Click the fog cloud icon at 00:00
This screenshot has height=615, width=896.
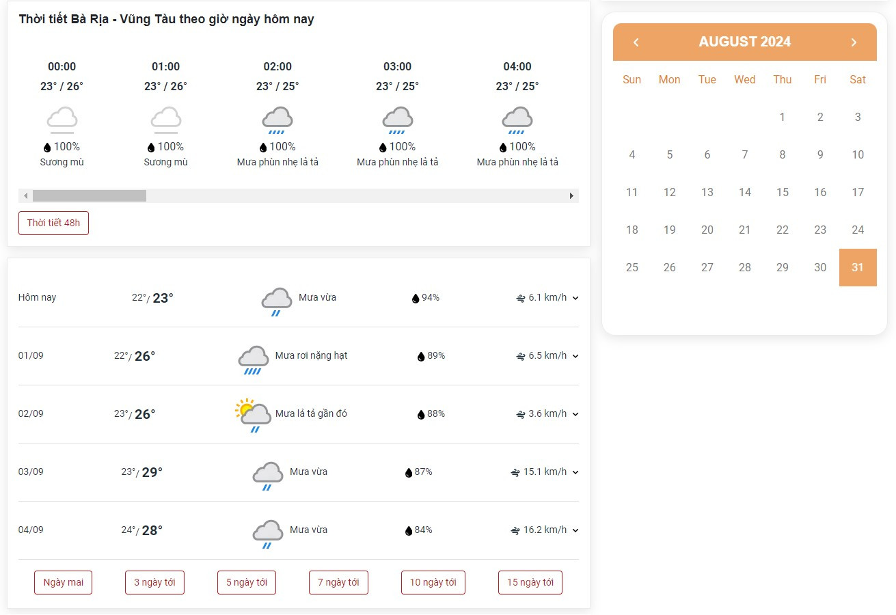pyautogui.click(x=62, y=120)
